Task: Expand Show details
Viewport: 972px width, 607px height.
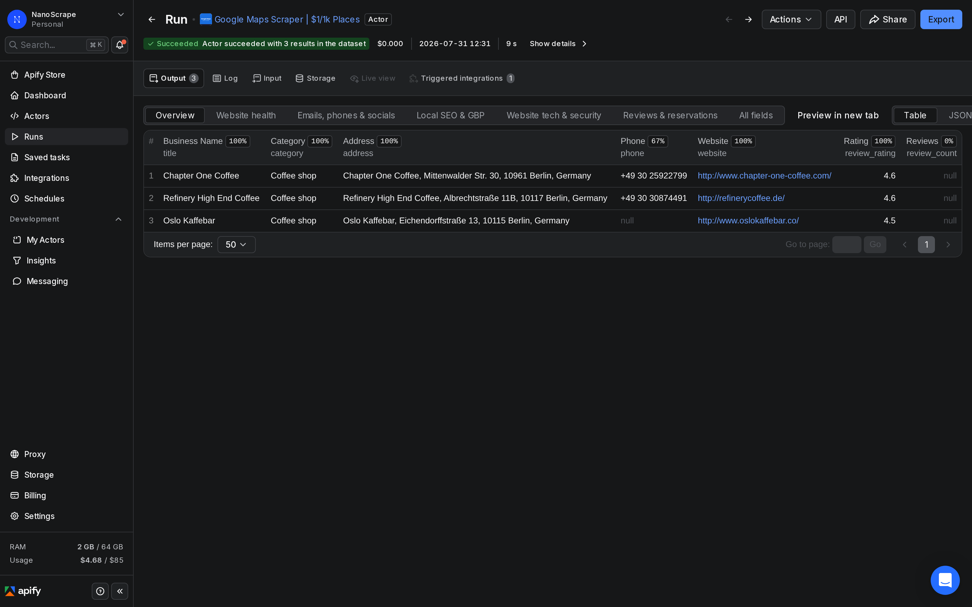Action: tap(558, 44)
